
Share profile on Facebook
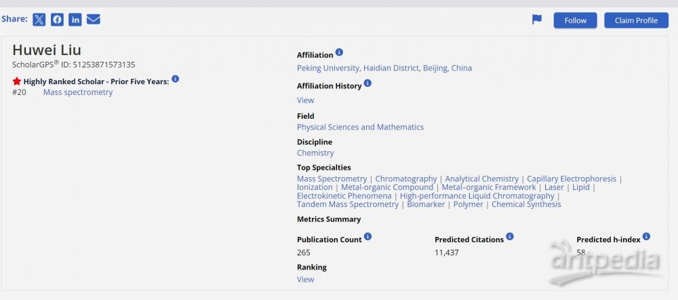57,20
